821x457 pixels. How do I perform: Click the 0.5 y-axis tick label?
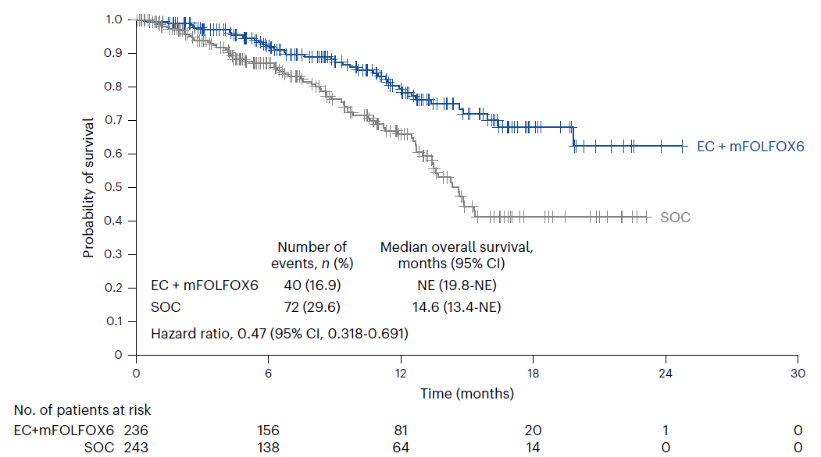113,187
